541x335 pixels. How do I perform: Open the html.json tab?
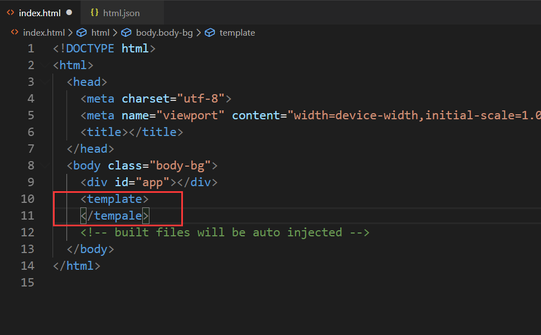point(122,13)
